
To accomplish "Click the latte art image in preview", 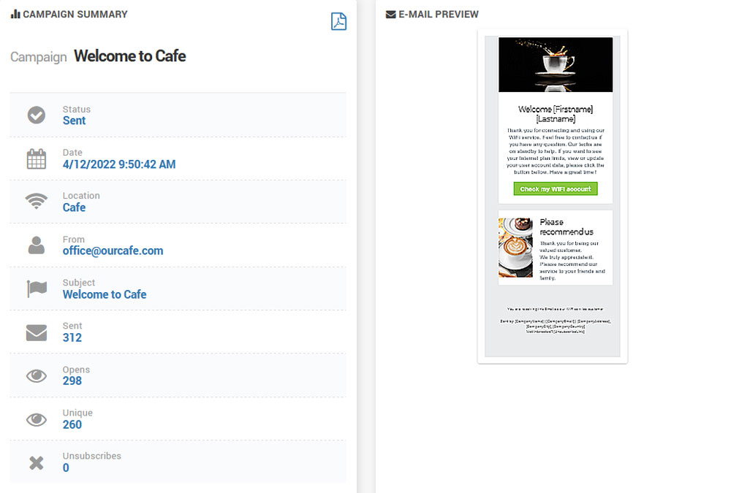I will [515, 248].
